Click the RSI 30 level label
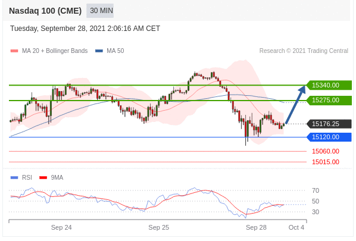The width and height of the screenshot is (356, 241). point(316,212)
